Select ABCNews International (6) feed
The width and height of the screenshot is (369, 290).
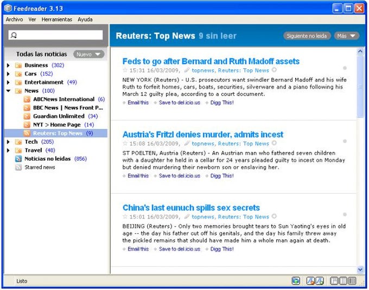point(56,99)
